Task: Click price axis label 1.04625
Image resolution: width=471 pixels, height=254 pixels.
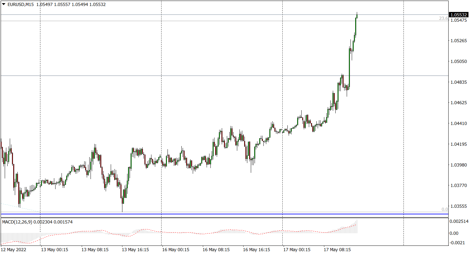Action: click(x=459, y=103)
